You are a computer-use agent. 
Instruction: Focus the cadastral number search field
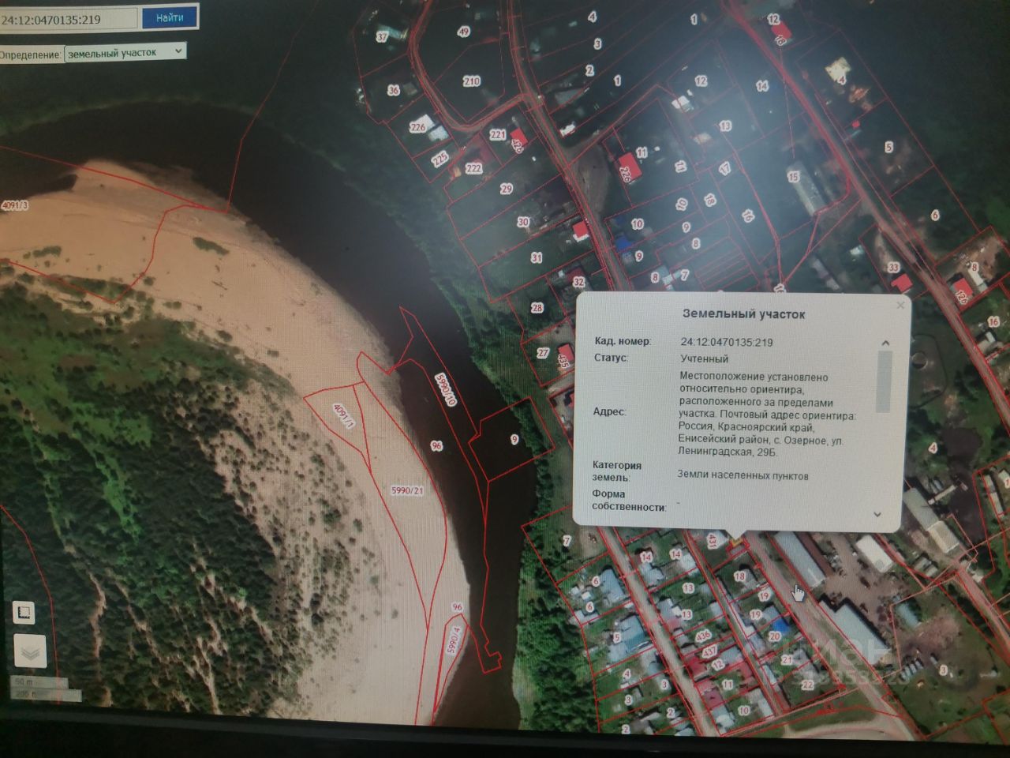(x=69, y=20)
